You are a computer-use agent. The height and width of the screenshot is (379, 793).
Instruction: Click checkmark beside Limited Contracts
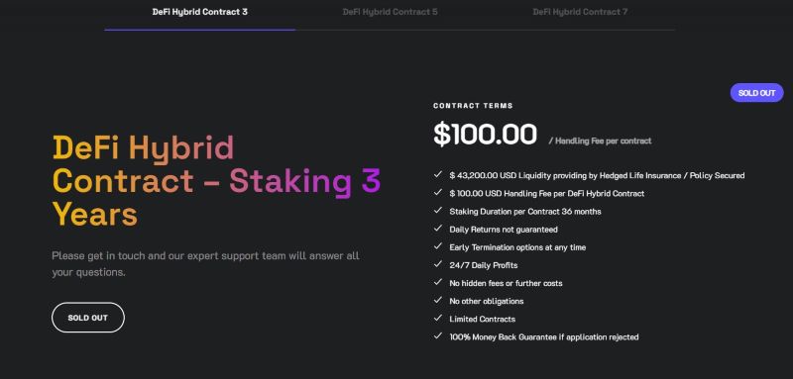[x=438, y=319]
